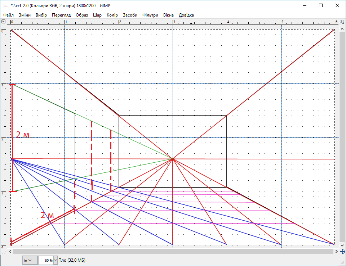Viewport: 346px width, 266px height.
Task: Click the zoom field showing 50 %
Action: coord(46,260)
